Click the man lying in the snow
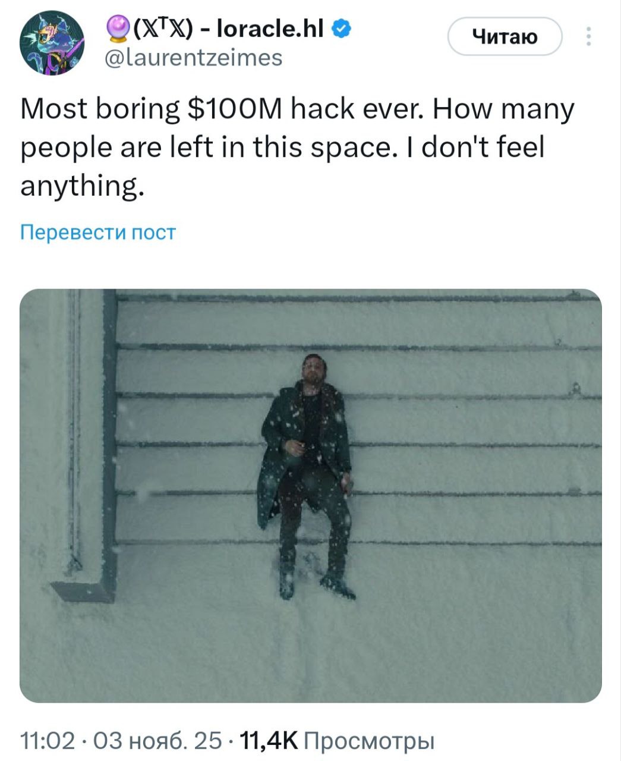Screen dimensions: 621x761 click(x=306, y=458)
